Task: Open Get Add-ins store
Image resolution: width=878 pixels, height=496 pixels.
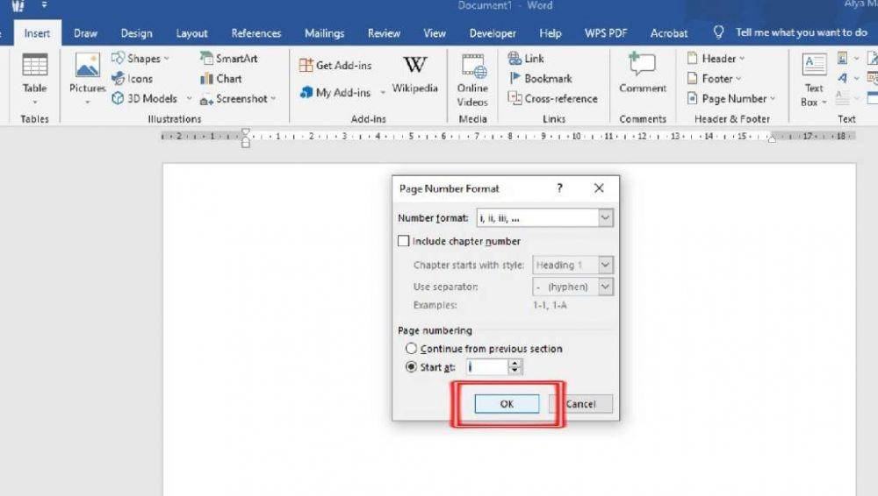Action: click(335, 66)
